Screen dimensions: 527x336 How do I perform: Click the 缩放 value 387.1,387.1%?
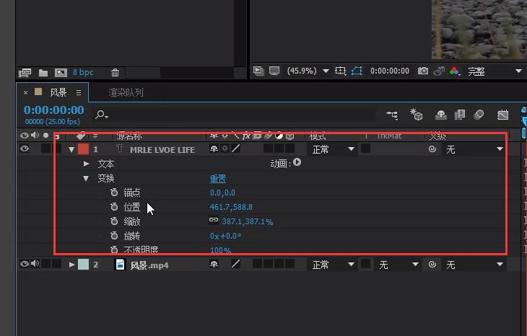[x=248, y=221]
